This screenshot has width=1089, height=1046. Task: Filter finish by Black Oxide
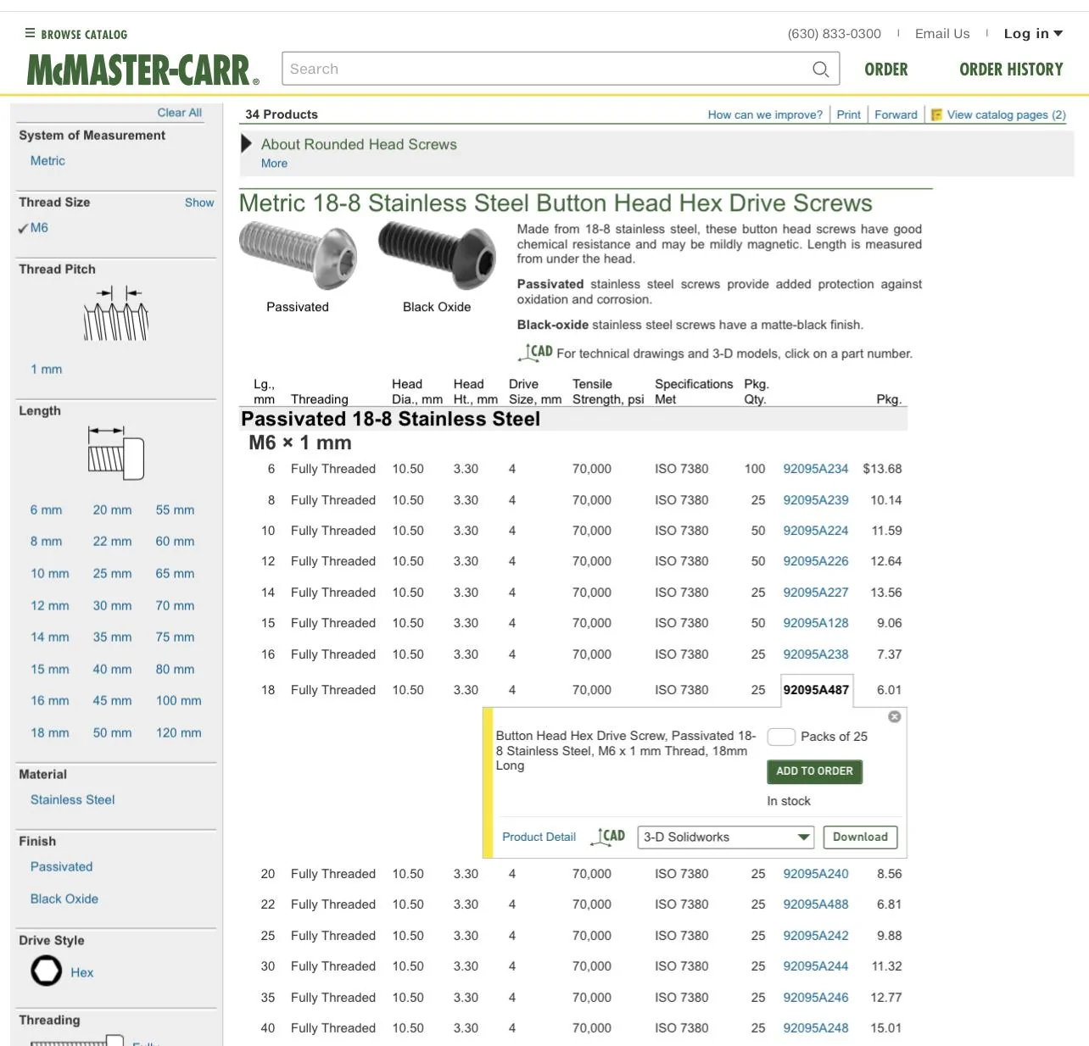tap(64, 899)
